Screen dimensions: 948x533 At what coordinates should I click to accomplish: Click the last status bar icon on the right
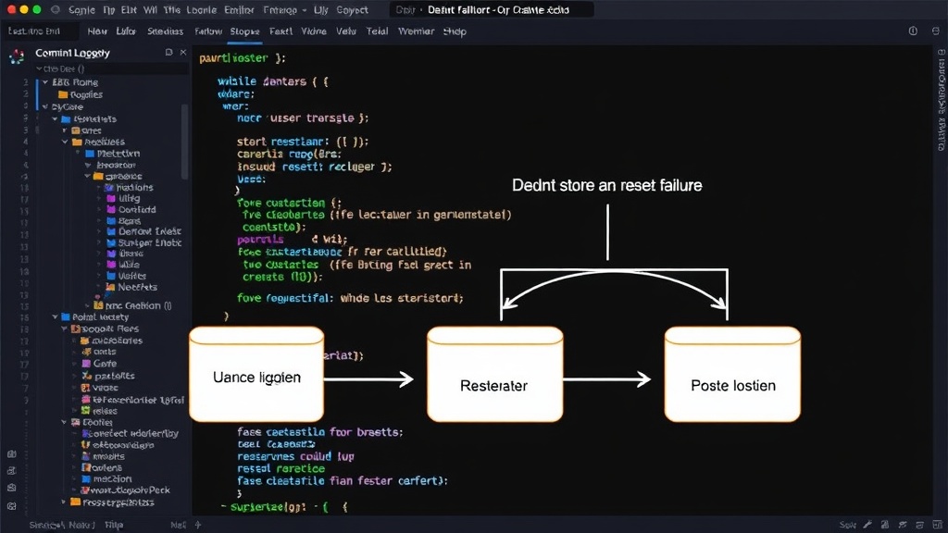click(937, 525)
